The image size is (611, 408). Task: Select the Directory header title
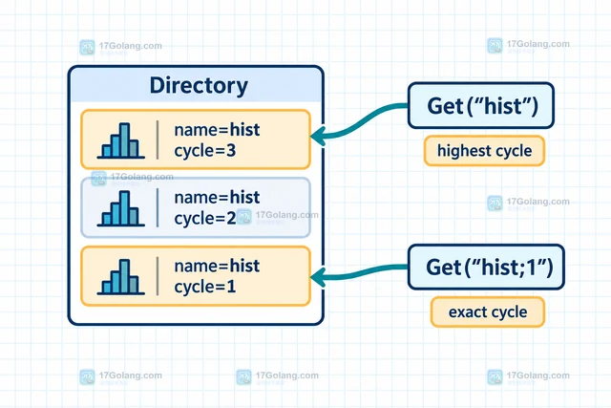click(x=199, y=85)
